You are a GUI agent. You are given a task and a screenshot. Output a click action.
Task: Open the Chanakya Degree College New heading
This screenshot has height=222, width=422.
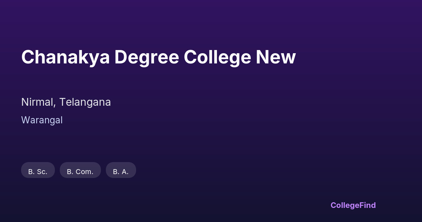click(158, 57)
